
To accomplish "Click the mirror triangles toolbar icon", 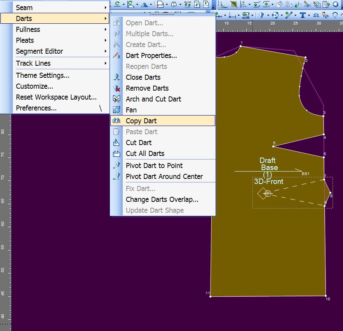I will (145, 5).
